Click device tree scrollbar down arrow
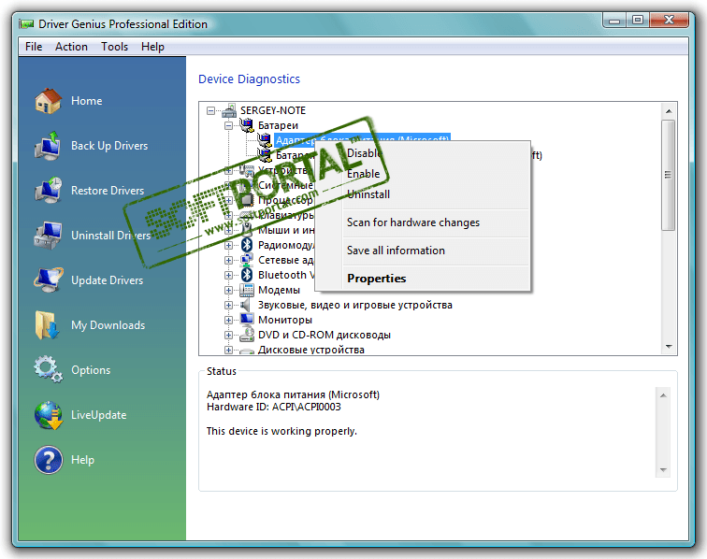The height and width of the screenshot is (559, 707). coord(669,346)
